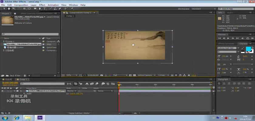Show channel and color management icon

click(110, 75)
